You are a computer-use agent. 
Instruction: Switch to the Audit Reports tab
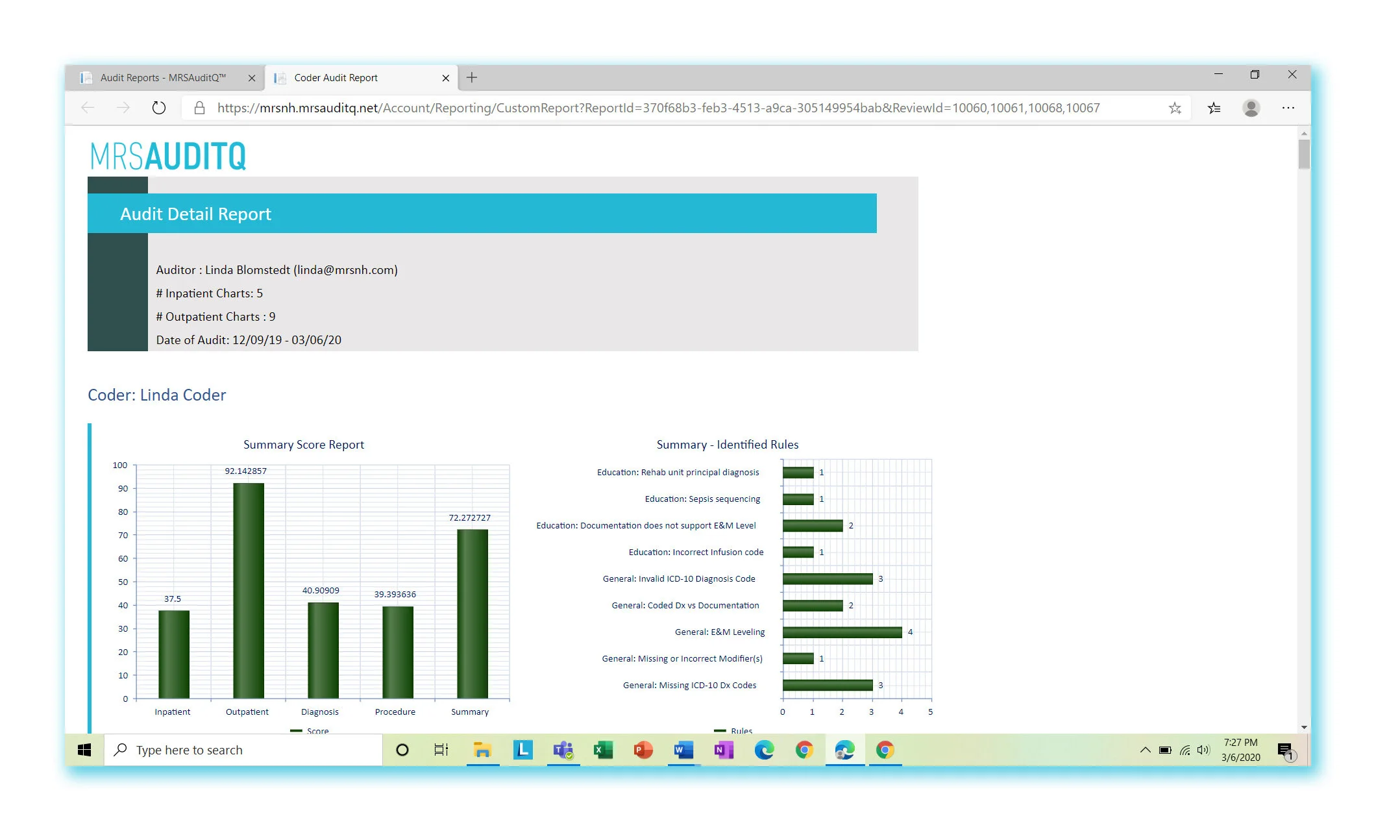click(162, 77)
